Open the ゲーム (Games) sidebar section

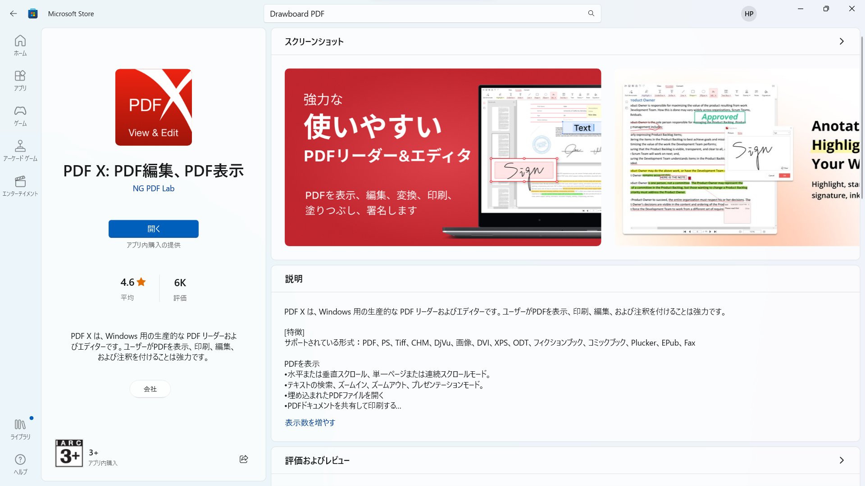coord(20,116)
